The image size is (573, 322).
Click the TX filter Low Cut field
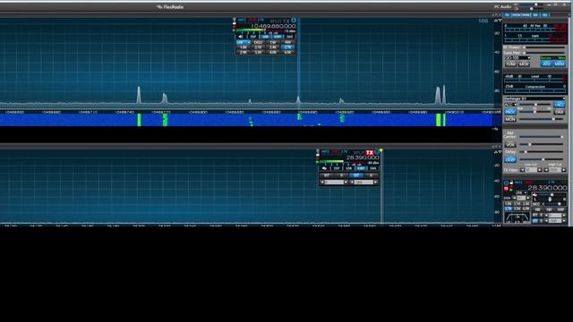pos(531,170)
